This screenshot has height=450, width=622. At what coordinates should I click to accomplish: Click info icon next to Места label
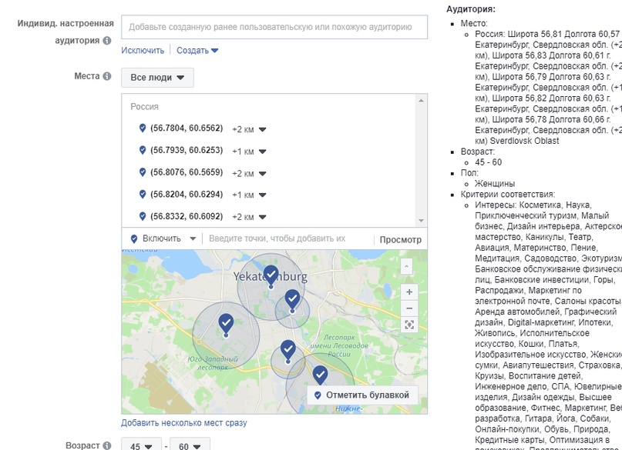107,76
